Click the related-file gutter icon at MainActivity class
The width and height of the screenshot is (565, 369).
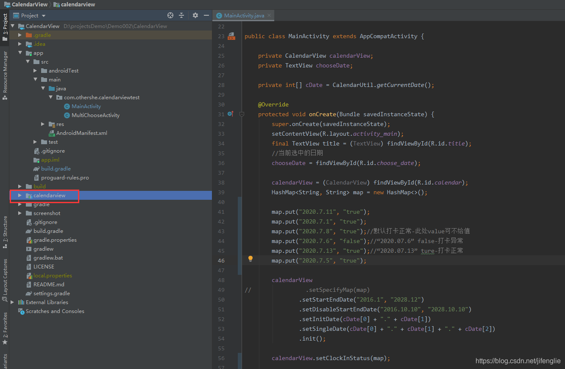click(x=231, y=36)
